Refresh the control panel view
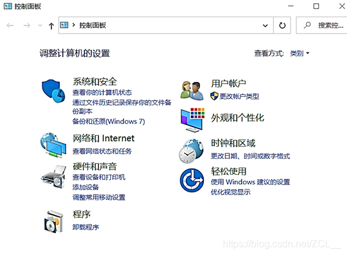The image size is (347, 255). (x=282, y=26)
